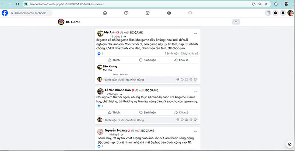
Task: Open the Messenger icon
Action: tap(275, 13)
